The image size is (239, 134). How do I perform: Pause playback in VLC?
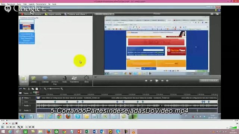[x=3, y=127]
